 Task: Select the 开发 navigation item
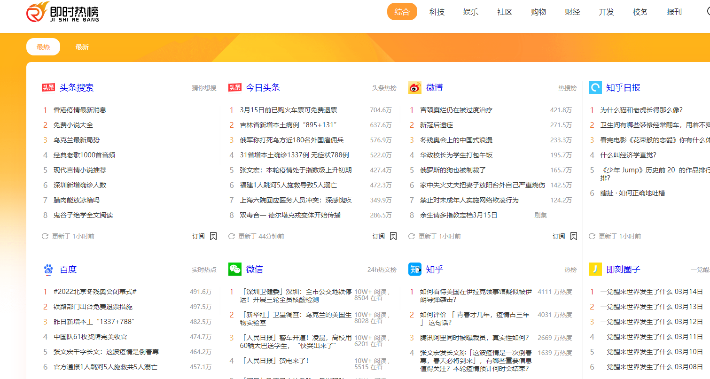click(606, 12)
